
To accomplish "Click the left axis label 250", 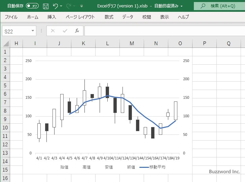I will pos(28,61).
